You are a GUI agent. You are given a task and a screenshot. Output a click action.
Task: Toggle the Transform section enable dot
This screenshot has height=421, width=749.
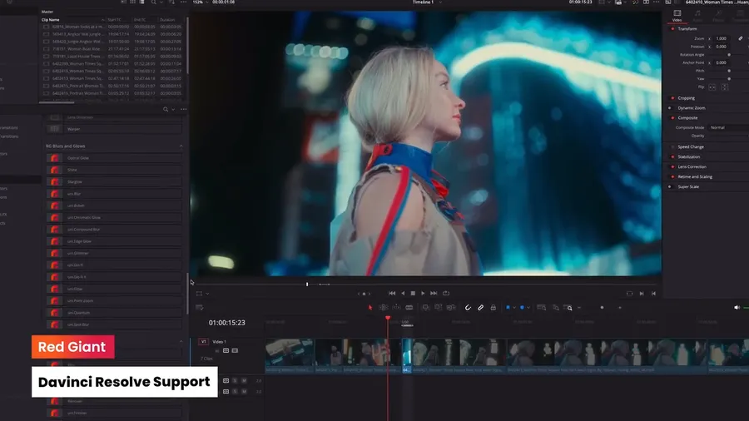[672, 28]
